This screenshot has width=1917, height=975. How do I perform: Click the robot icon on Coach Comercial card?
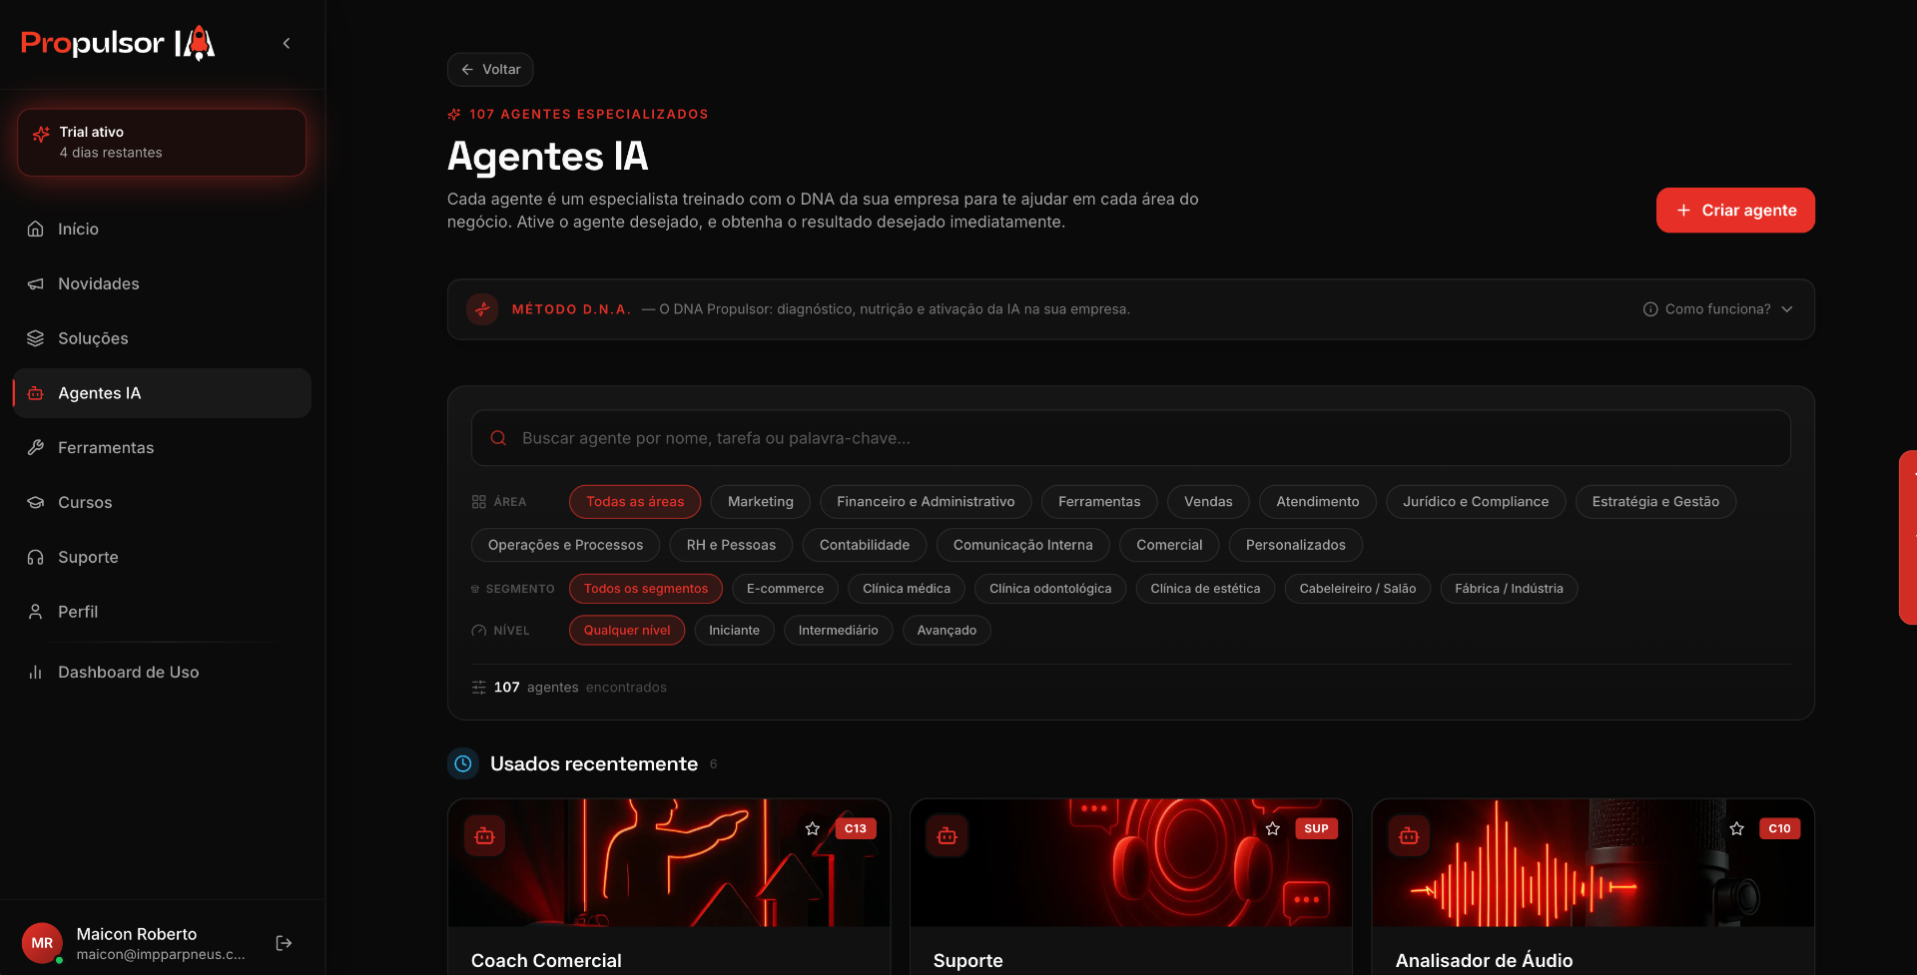pos(485,835)
